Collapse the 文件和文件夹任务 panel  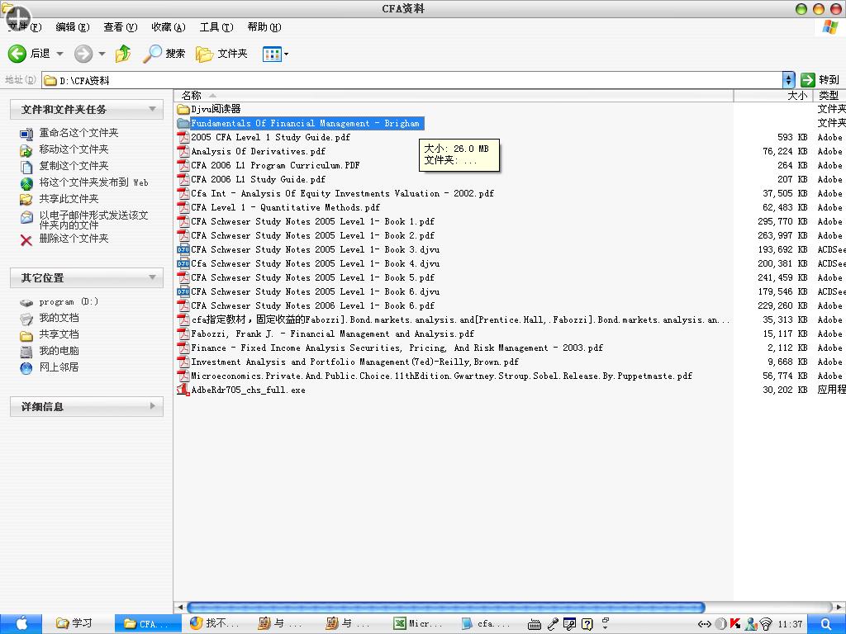tap(153, 110)
